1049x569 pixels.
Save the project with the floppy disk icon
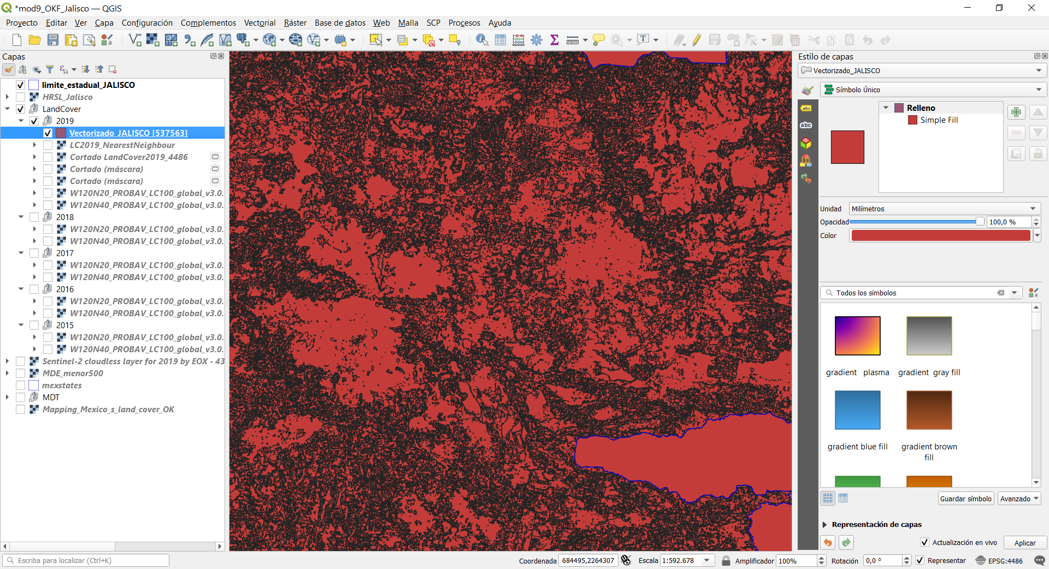pos(53,40)
